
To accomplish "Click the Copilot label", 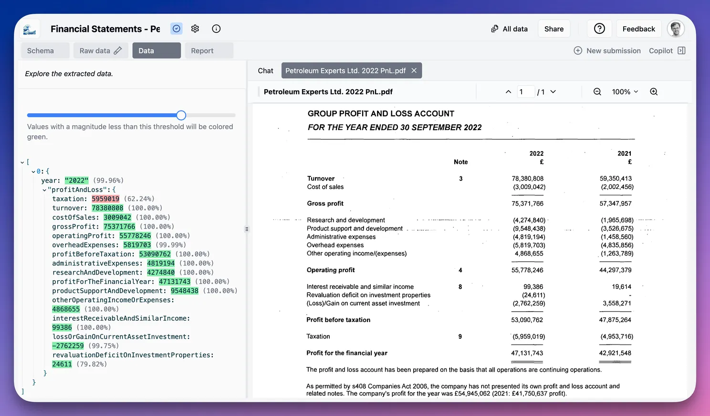I will (660, 51).
